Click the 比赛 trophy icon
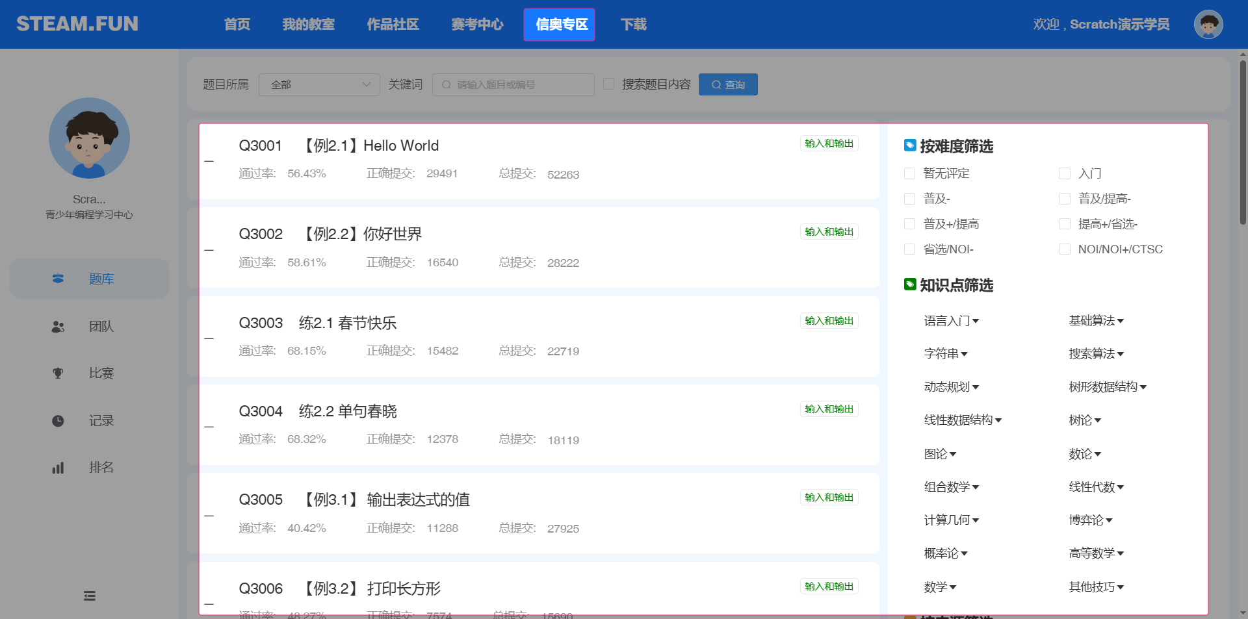Screen dimensions: 1248x619 point(58,373)
